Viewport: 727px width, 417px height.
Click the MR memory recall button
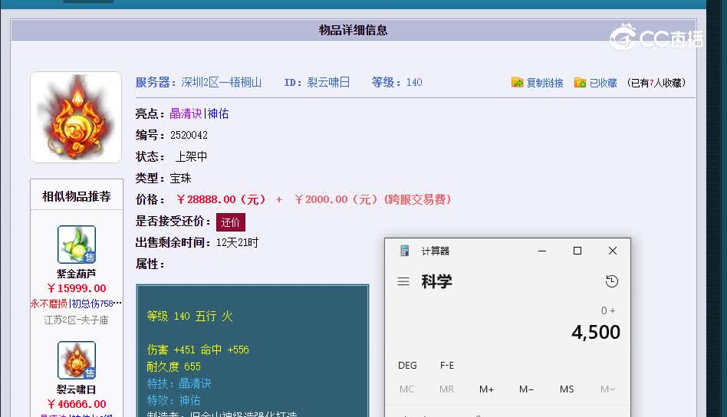point(446,389)
